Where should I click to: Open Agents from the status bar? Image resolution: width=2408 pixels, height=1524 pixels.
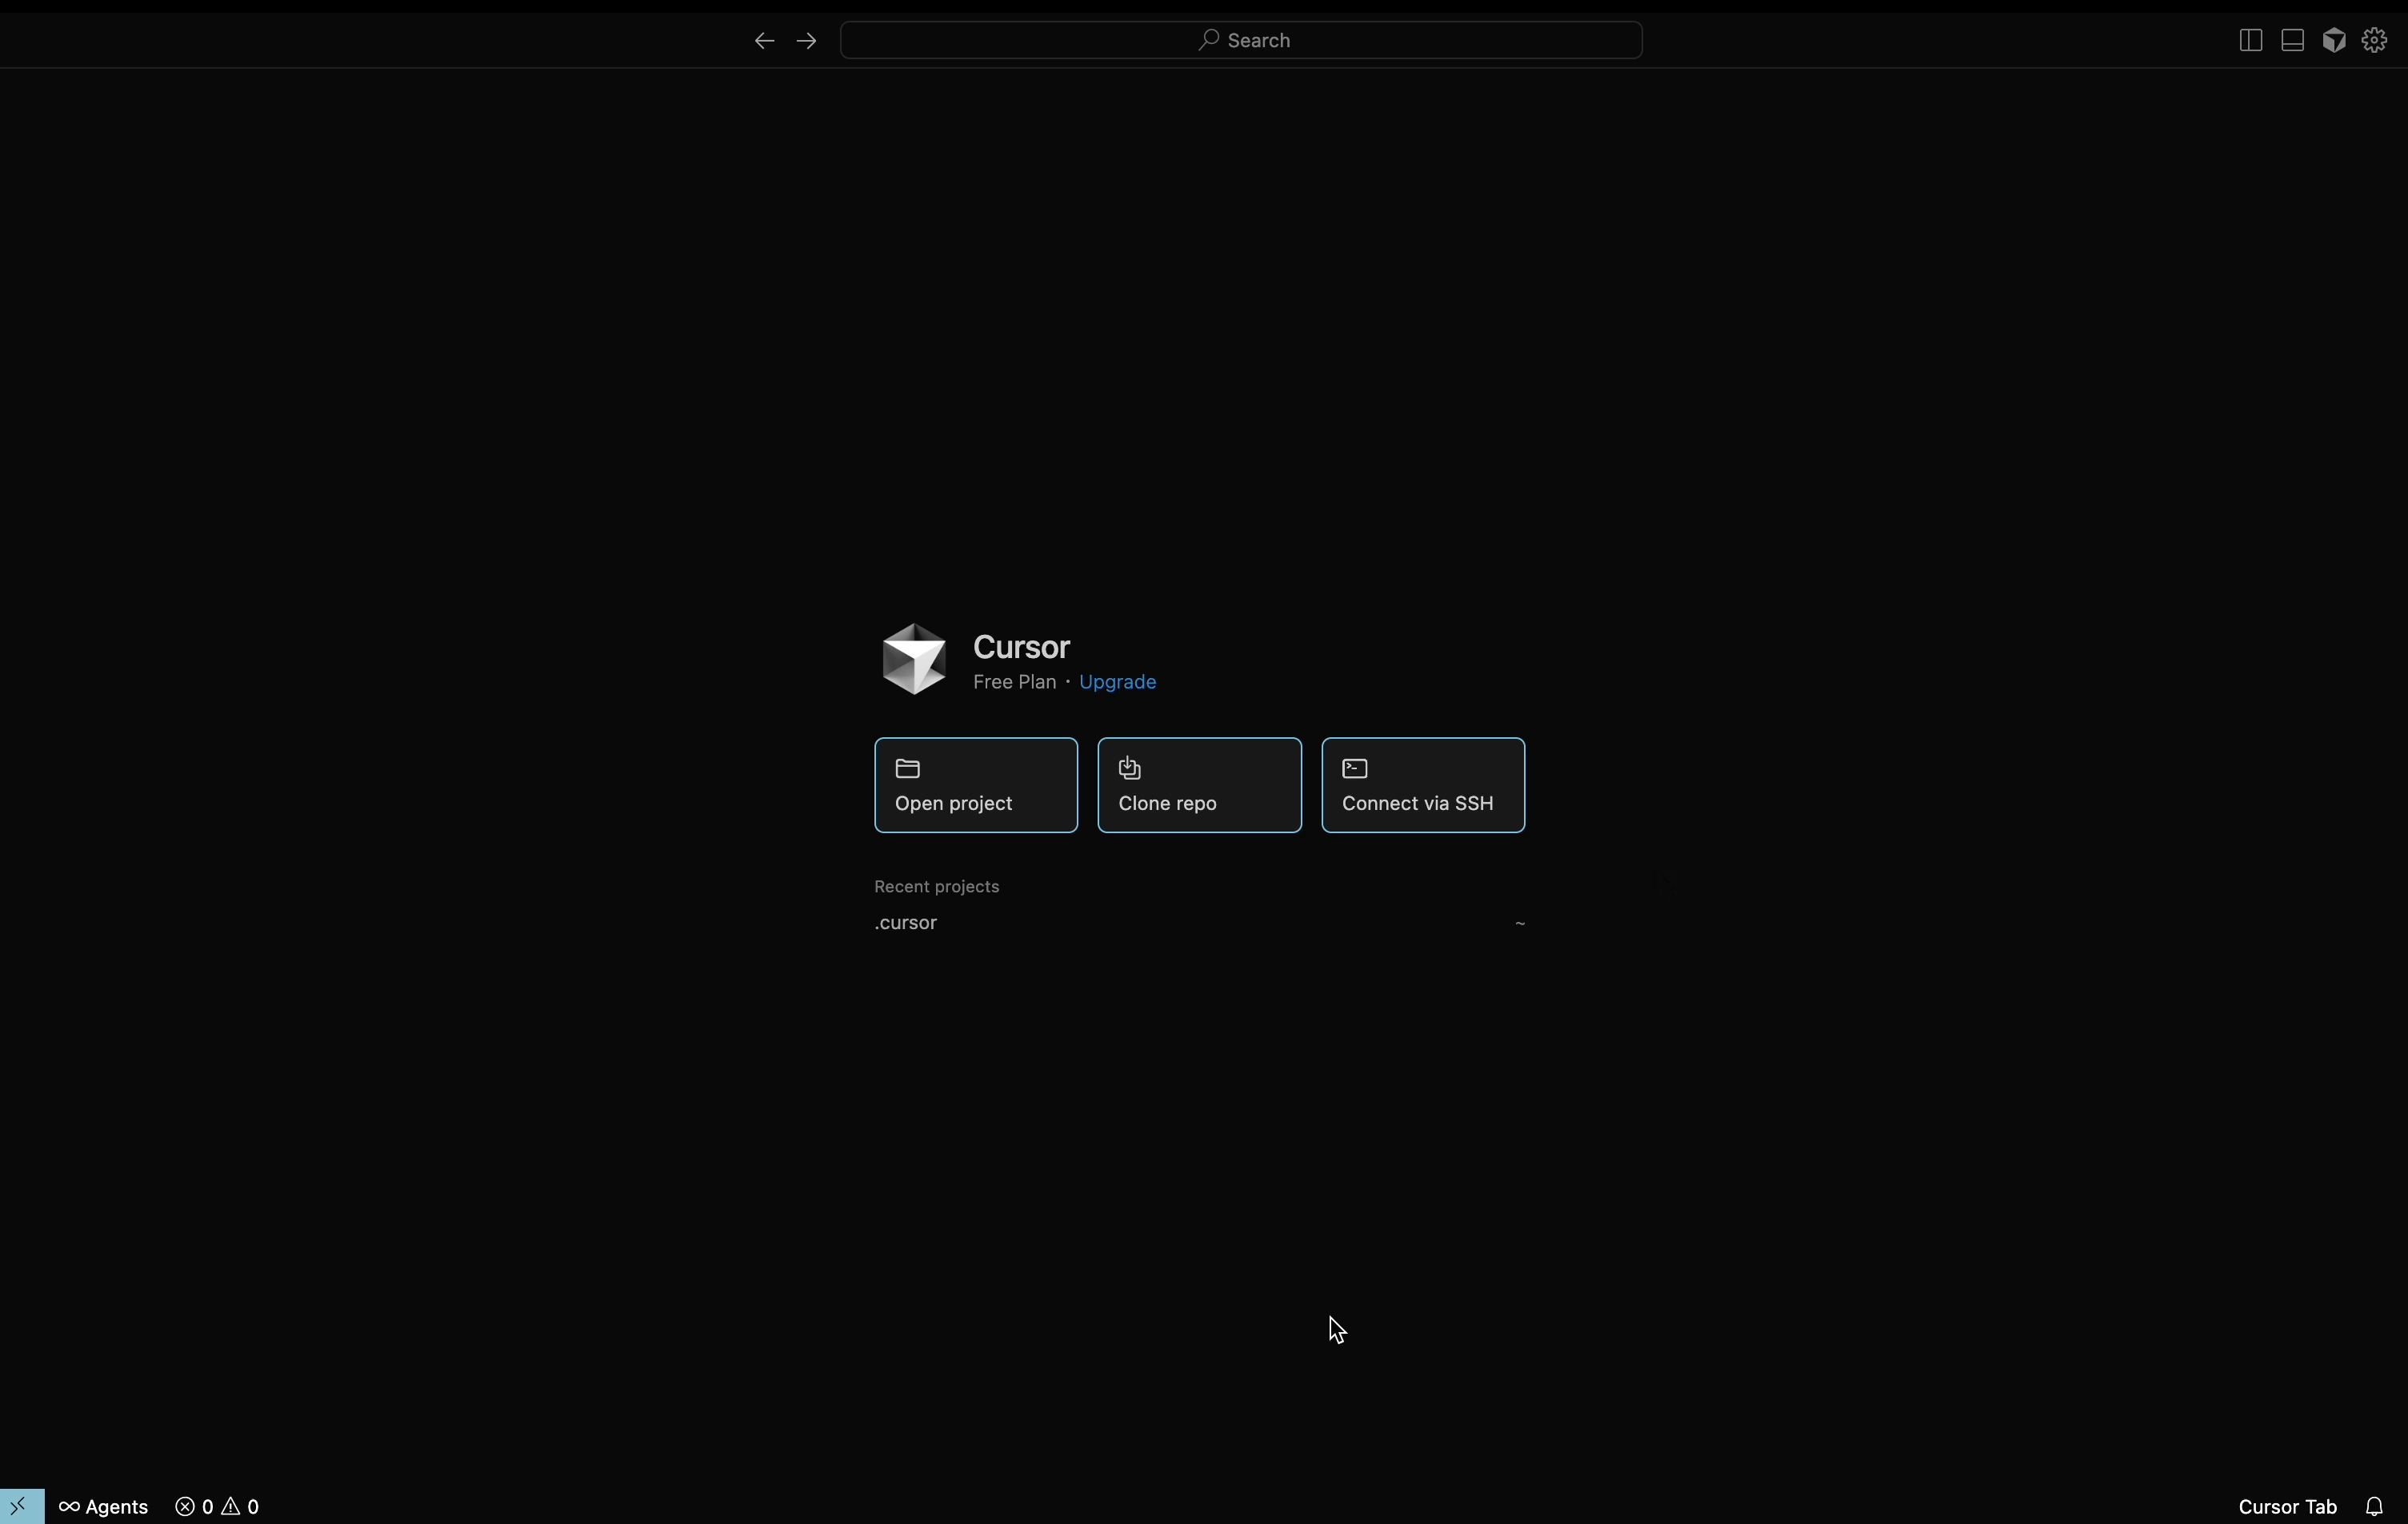coord(104,1506)
